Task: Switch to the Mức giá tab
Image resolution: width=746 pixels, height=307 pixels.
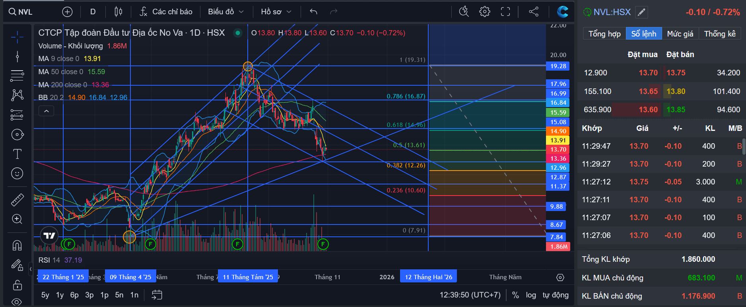Action: [x=680, y=34]
